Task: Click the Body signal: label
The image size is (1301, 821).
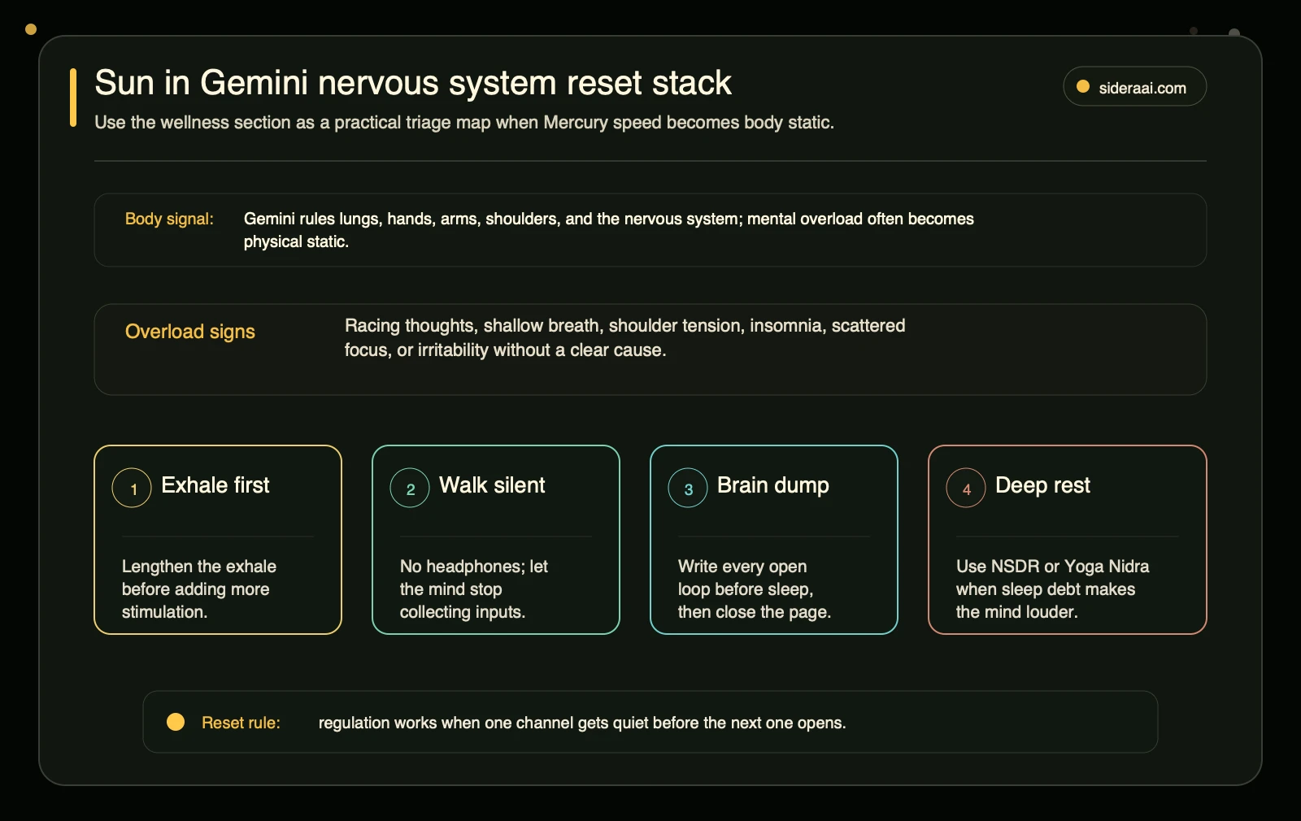Action: click(x=169, y=219)
